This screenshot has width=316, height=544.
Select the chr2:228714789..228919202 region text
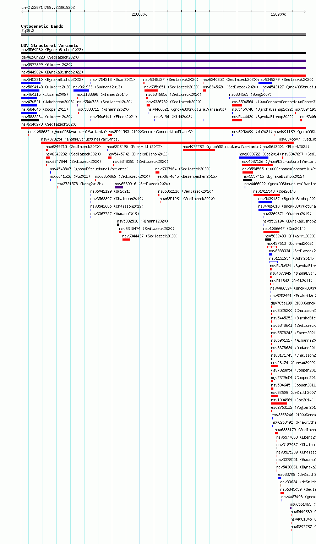click(48, 7)
